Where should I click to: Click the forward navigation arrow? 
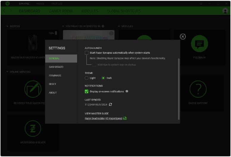[11, 11]
